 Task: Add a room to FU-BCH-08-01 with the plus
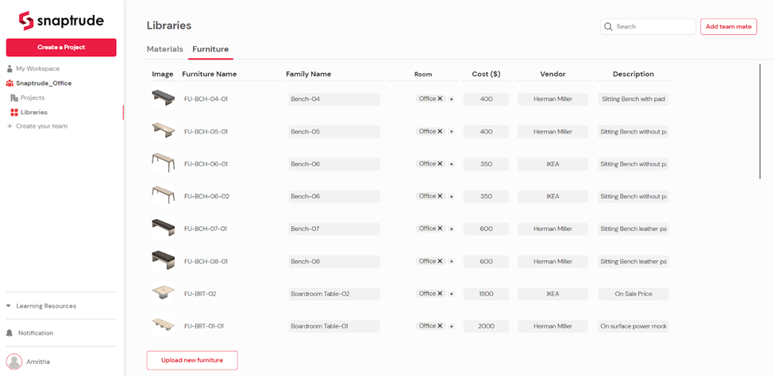point(452,262)
